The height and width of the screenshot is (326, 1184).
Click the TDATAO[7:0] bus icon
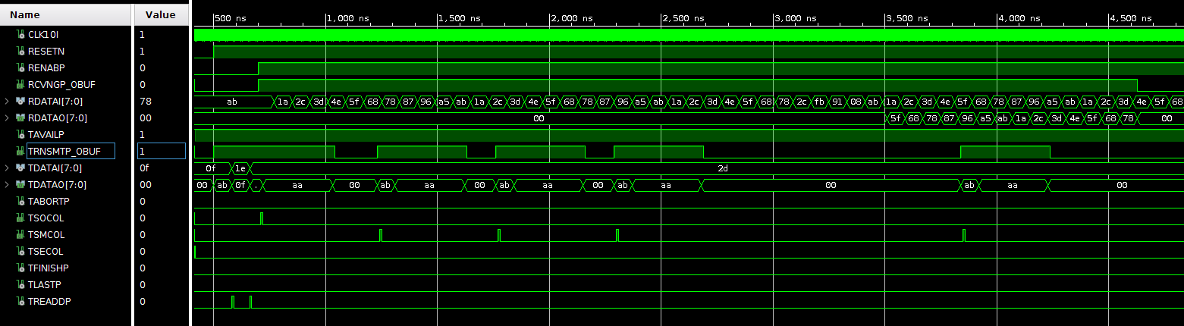tap(20, 185)
